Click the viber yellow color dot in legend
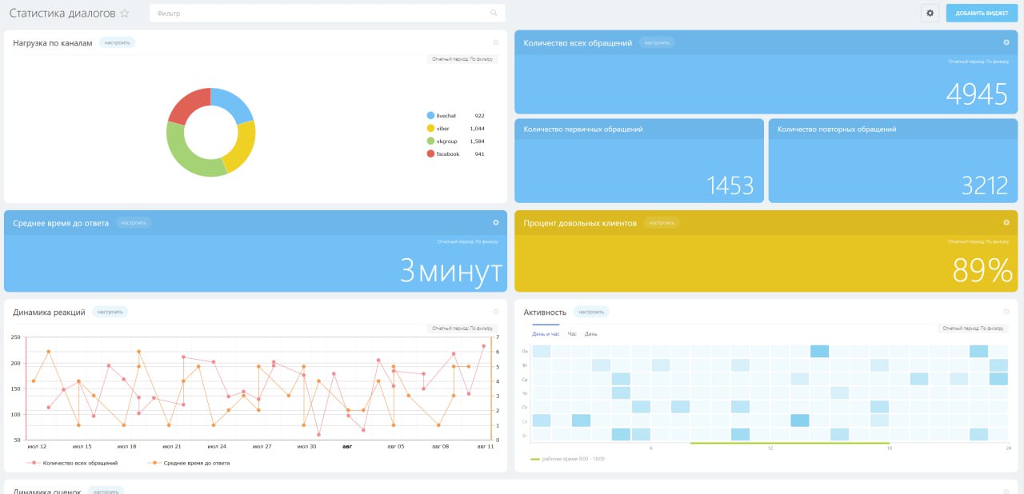 click(x=430, y=129)
